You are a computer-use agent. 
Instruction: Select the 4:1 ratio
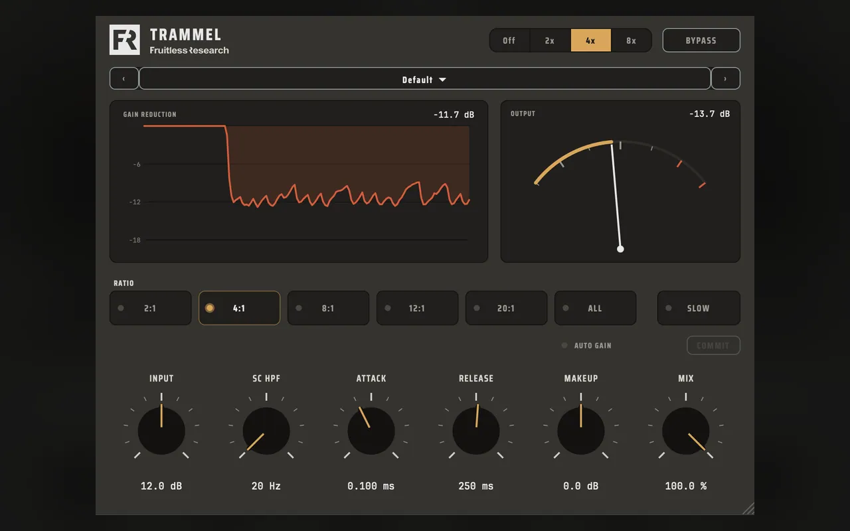239,308
